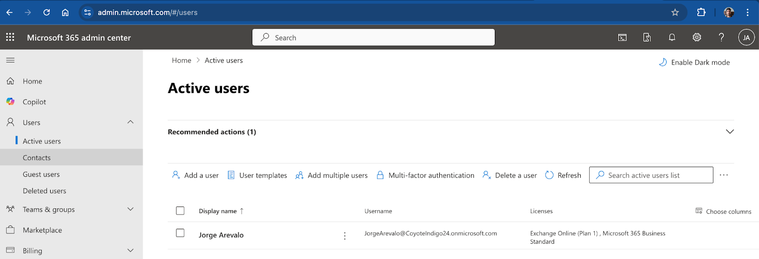
Task: Open Contacts in sidebar
Action: click(37, 158)
